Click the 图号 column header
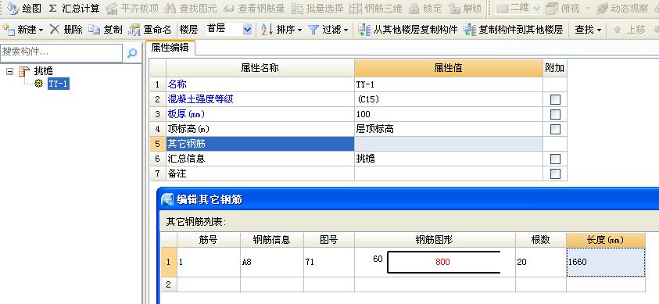Viewport: 659px width, 304px height. [x=329, y=240]
